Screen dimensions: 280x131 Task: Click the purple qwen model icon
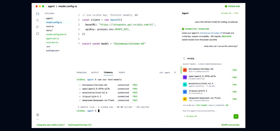pyautogui.click(x=185, y=77)
